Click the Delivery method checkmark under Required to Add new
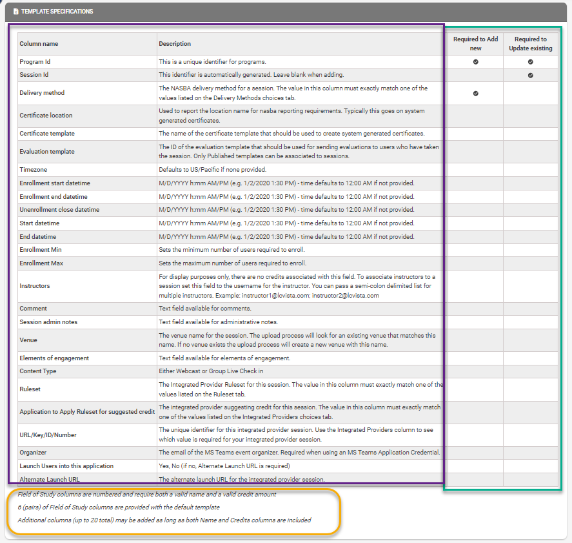Screen dimensions: 572x543 point(475,93)
